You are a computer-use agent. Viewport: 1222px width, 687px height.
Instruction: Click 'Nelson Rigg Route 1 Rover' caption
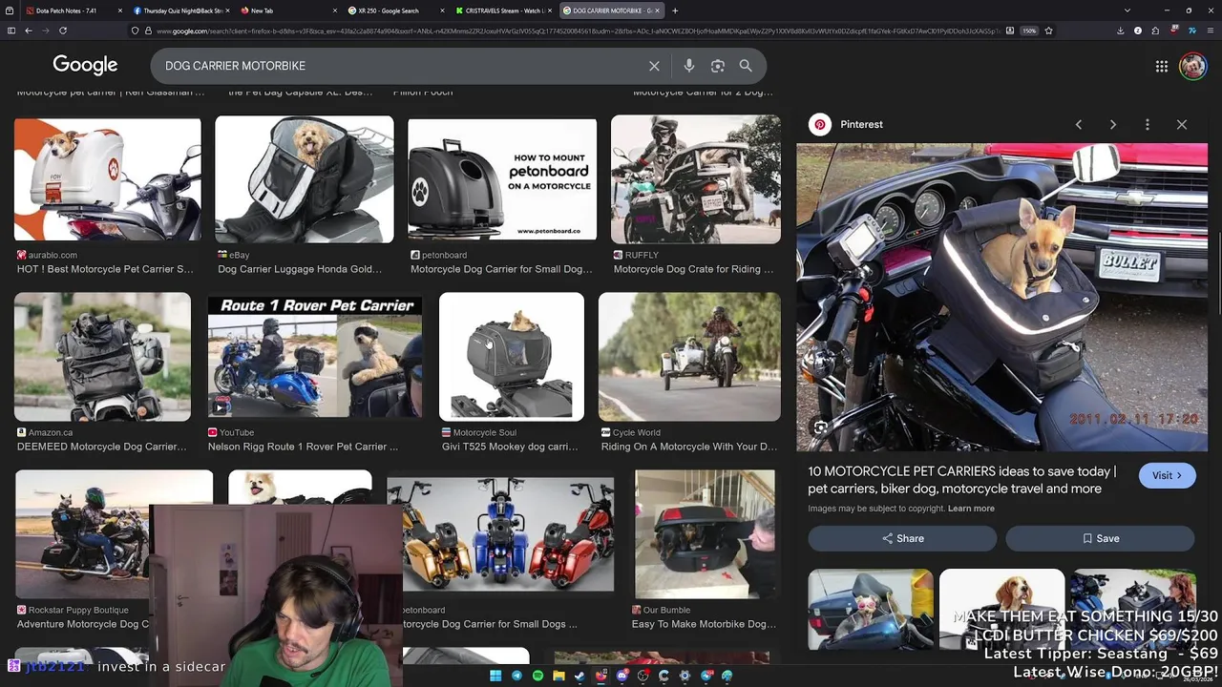[x=303, y=447]
